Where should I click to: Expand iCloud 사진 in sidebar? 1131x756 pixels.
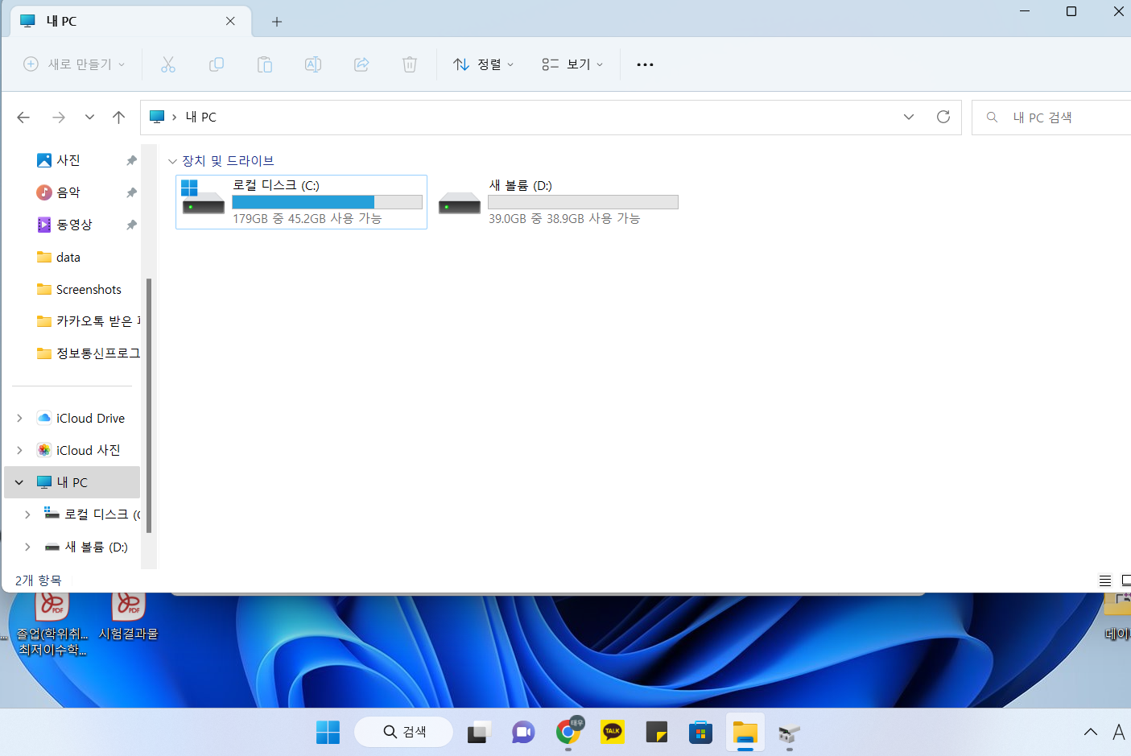[x=20, y=451]
